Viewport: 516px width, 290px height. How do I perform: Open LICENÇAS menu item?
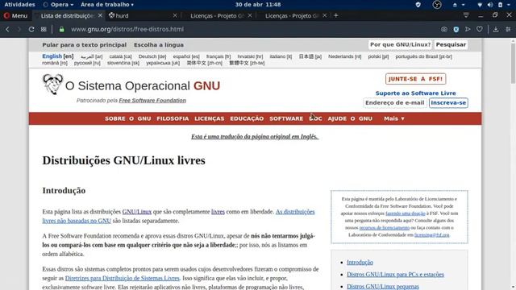[x=210, y=118]
